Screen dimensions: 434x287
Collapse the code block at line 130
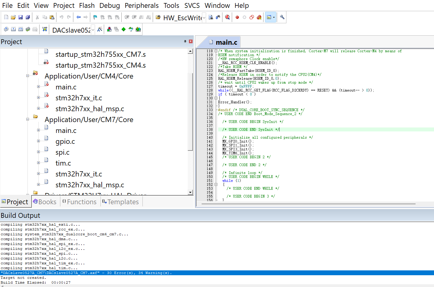[x=216, y=98]
